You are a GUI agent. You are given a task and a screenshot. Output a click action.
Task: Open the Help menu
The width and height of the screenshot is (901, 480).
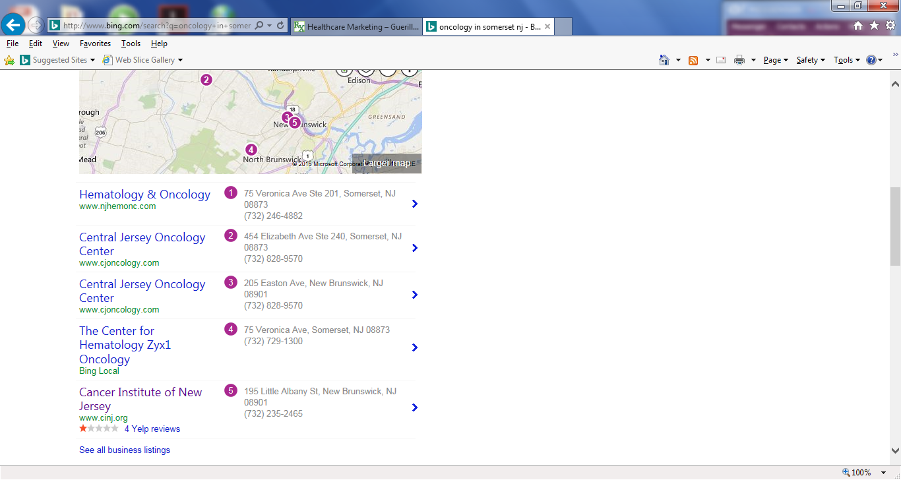[x=159, y=44]
